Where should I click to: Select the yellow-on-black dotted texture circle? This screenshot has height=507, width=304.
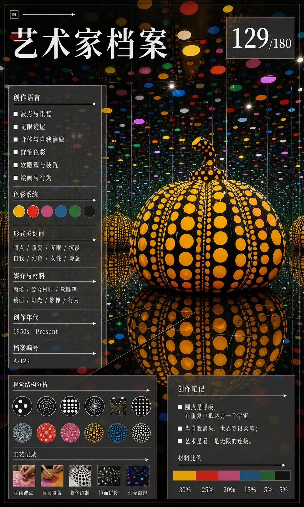click(94, 433)
